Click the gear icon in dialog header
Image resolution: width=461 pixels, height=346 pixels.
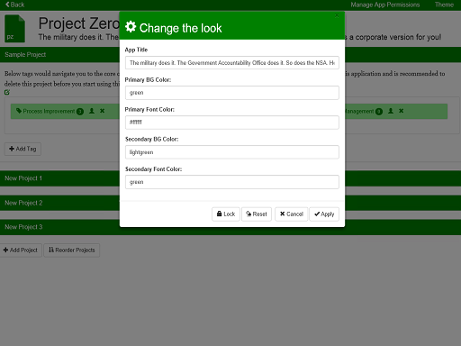131,27
